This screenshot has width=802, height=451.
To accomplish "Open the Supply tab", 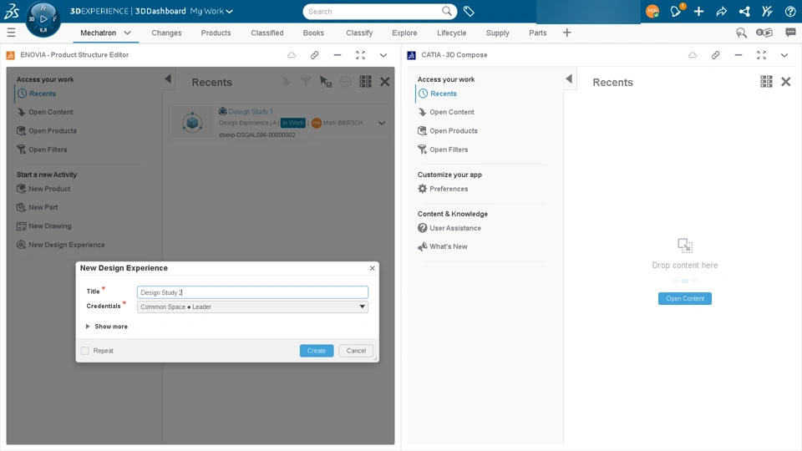I will click(498, 33).
